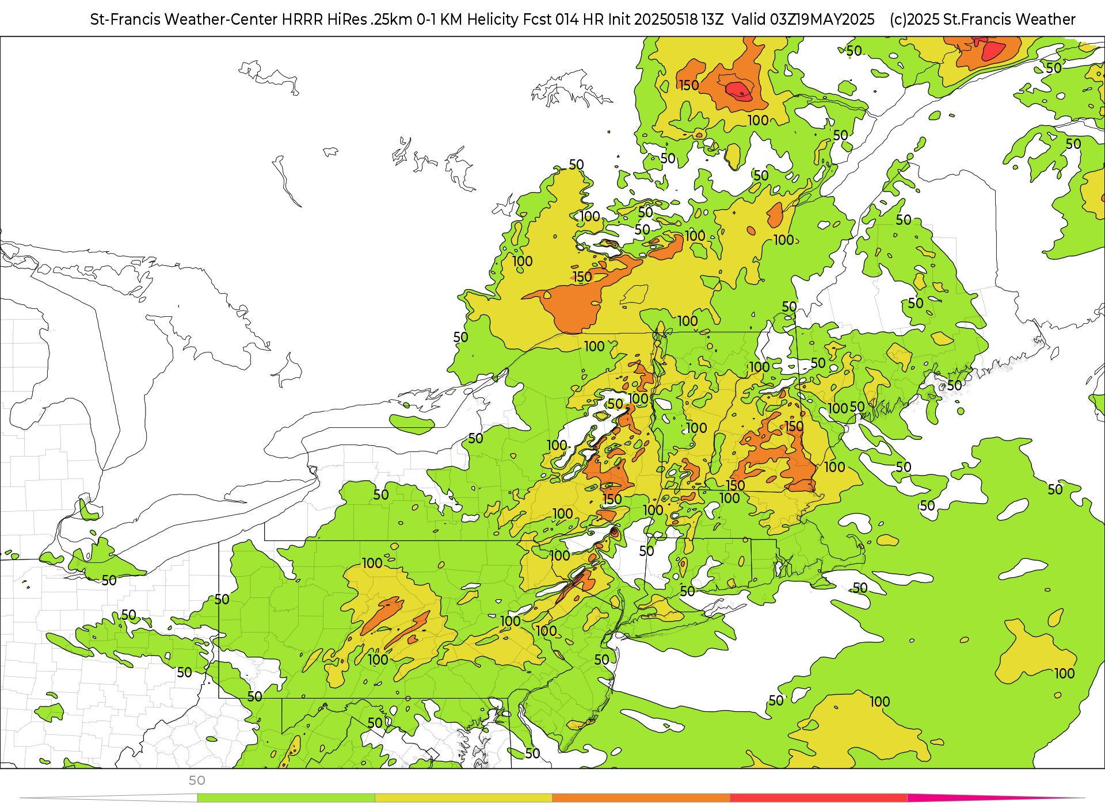Pick the green segment of the legend color bar
Screen dimensions: 1105x805
click(x=286, y=798)
